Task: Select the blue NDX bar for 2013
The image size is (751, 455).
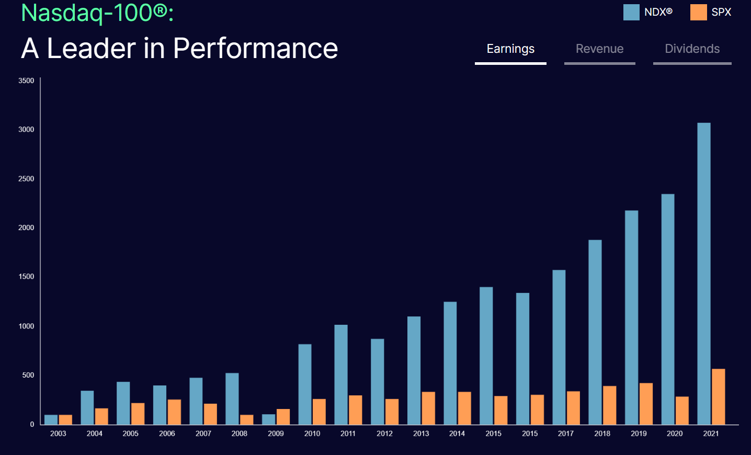Action: point(414,370)
